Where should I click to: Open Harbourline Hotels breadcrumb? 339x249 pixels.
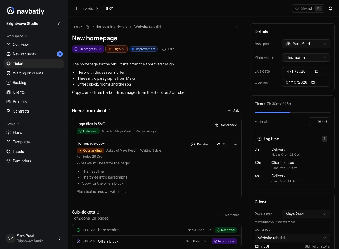tap(111, 27)
